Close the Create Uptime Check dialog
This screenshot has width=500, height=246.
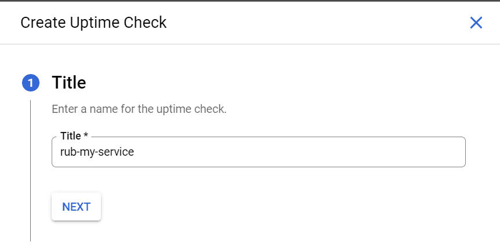[476, 23]
